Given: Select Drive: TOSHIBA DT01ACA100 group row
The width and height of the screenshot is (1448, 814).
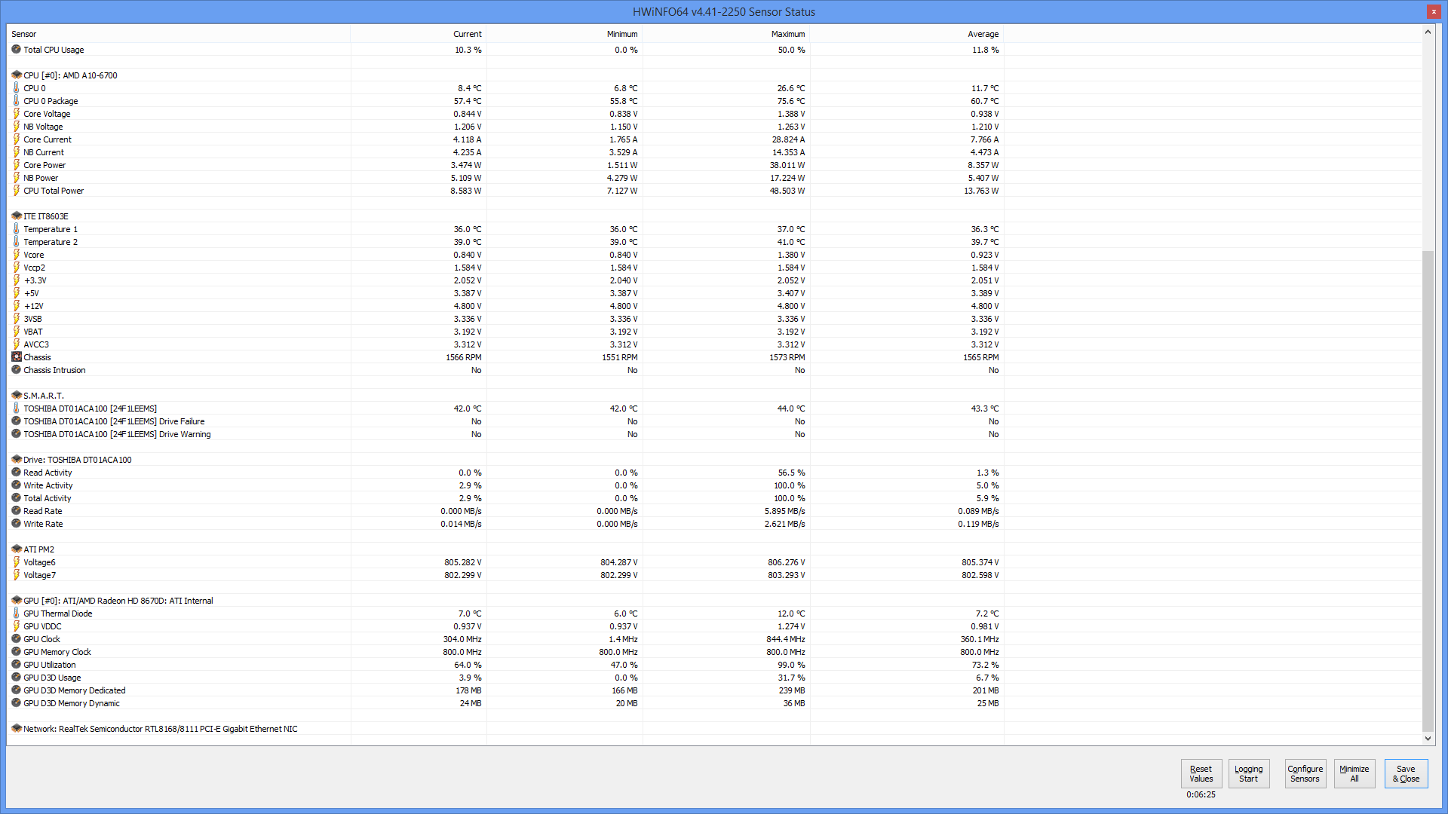Looking at the screenshot, I should click(77, 460).
